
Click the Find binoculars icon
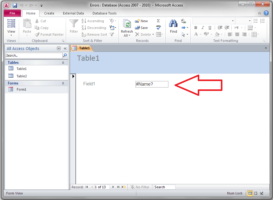point(173,23)
